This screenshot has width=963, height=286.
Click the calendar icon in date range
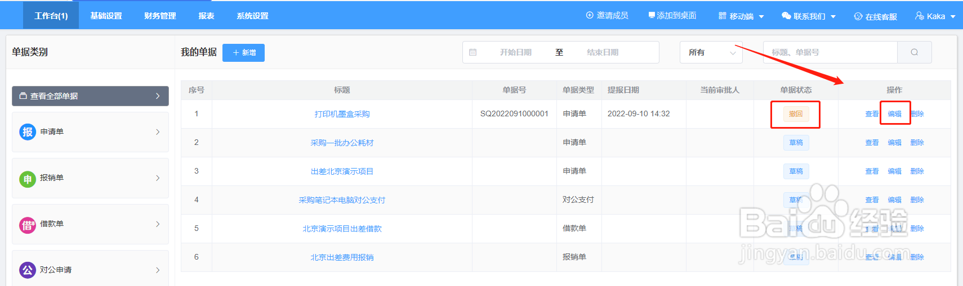pyautogui.click(x=473, y=52)
